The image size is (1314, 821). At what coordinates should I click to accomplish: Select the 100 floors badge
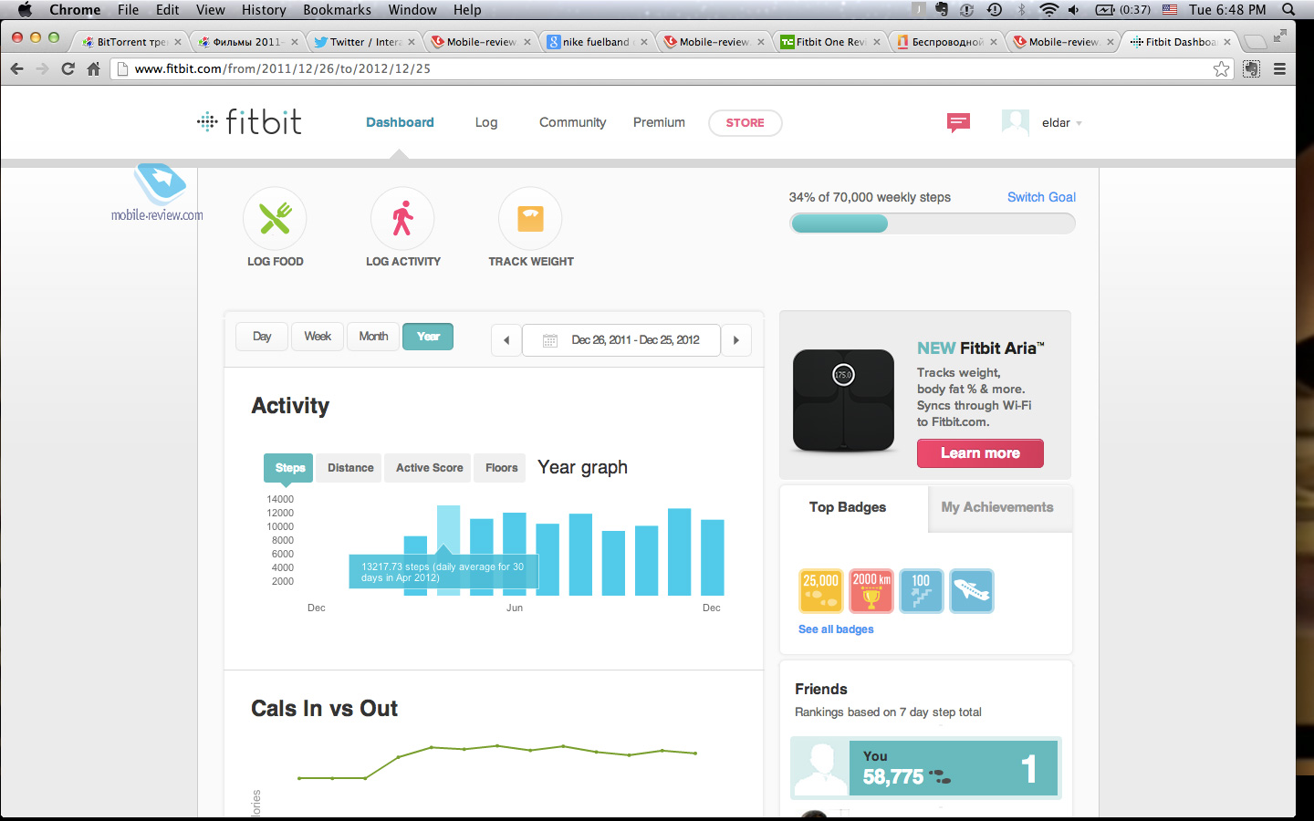(x=922, y=591)
